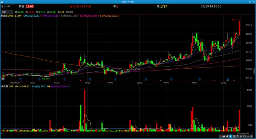Expand panel with double-chevron icon
This screenshot has height=139, width=256.
click(x=3, y=79)
